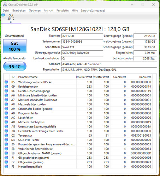Screen dimensions: 160x176
Task: Click raw value 003300130023 in Temperatur row
Action: [x=141, y=136]
